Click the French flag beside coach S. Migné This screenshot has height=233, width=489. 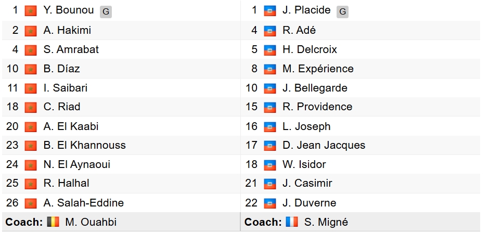[x=292, y=222]
